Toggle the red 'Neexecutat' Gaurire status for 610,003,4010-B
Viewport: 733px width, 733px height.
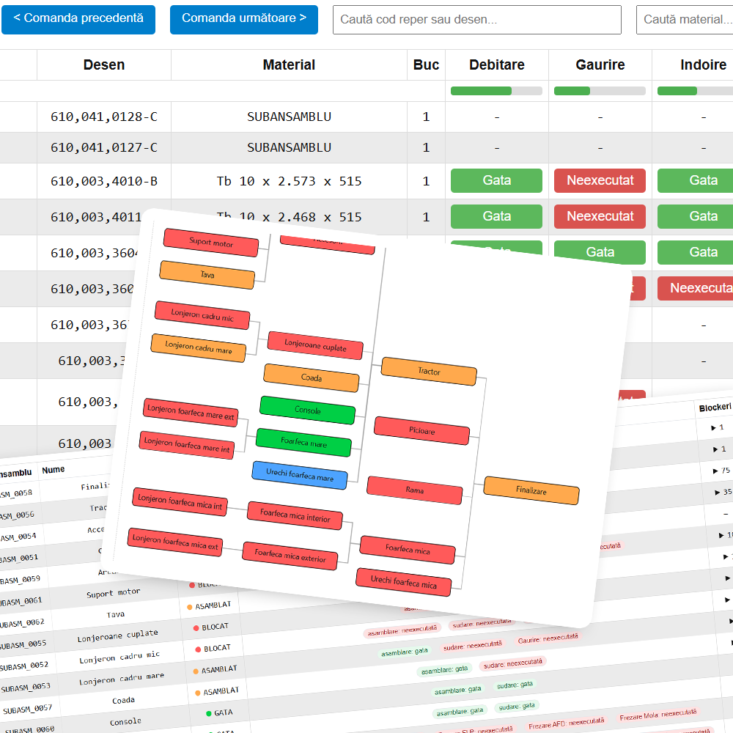pos(600,180)
